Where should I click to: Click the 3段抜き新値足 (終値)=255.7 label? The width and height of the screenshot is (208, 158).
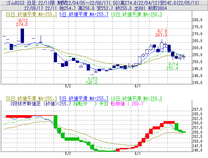(x=41, y=104)
